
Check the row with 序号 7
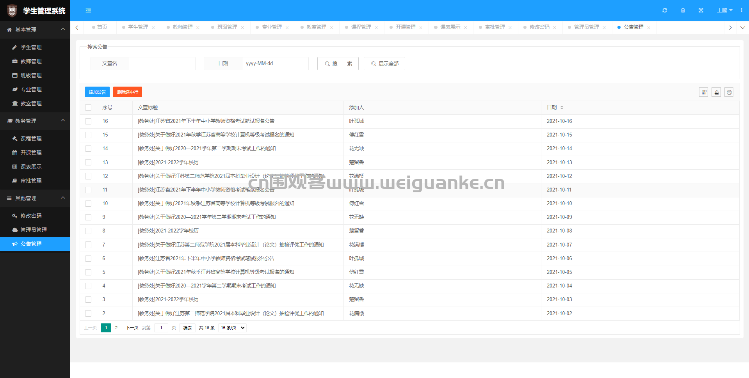(x=88, y=245)
